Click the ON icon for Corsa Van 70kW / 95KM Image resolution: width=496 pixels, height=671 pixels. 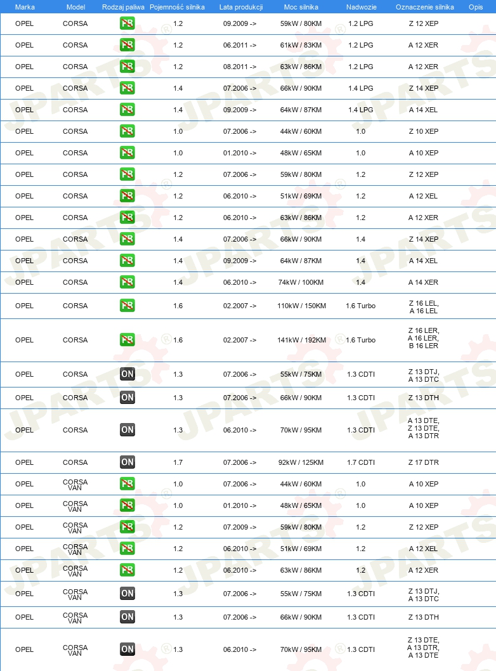(127, 649)
